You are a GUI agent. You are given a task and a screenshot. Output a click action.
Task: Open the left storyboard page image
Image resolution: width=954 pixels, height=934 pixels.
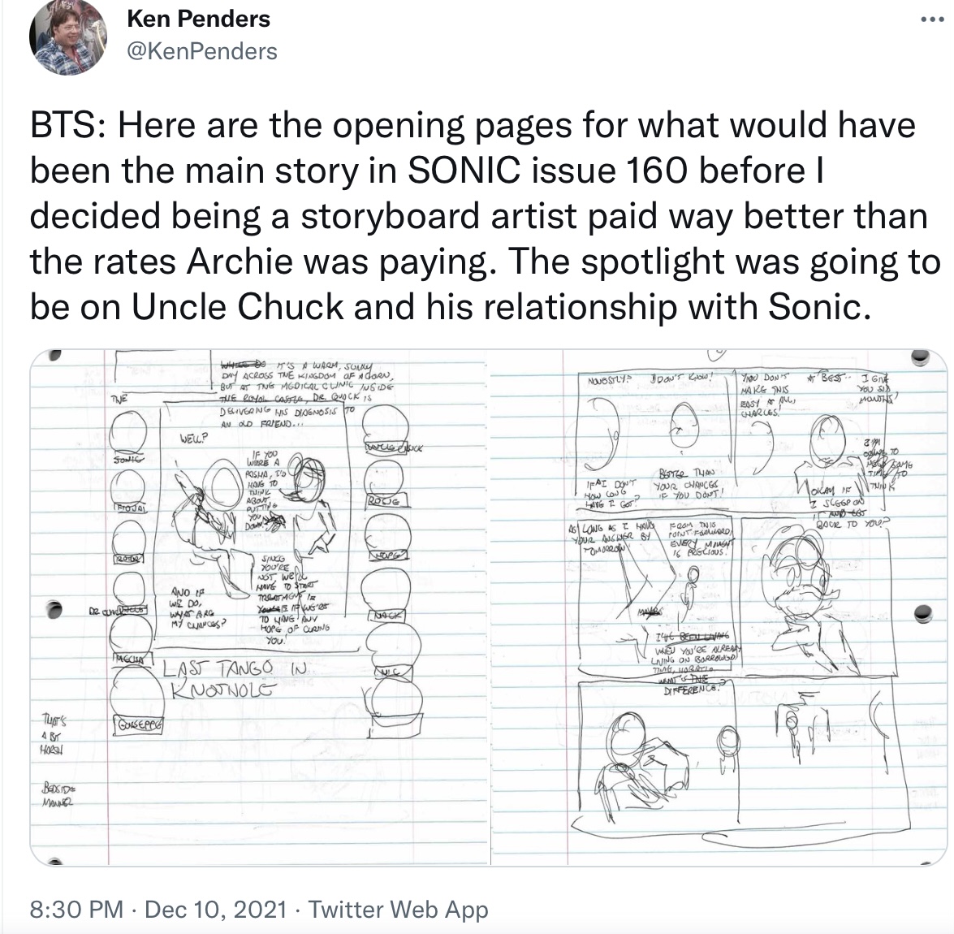point(260,608)
